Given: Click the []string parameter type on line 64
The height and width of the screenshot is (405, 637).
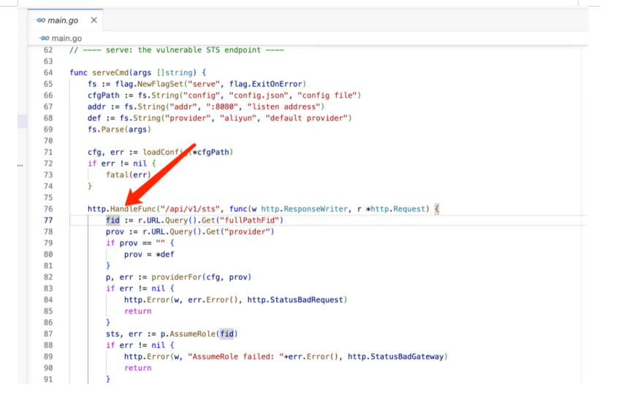Looking at the screenshot, I should (175, 73).
